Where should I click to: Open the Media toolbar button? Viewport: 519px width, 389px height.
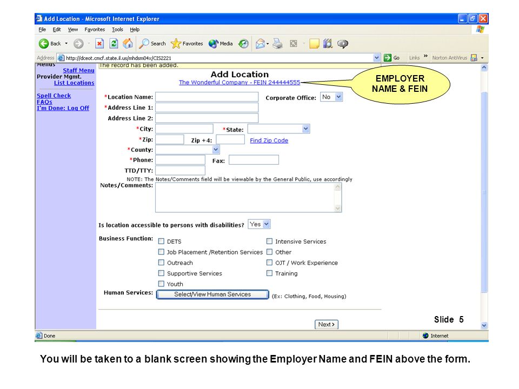tap(221, 43)
